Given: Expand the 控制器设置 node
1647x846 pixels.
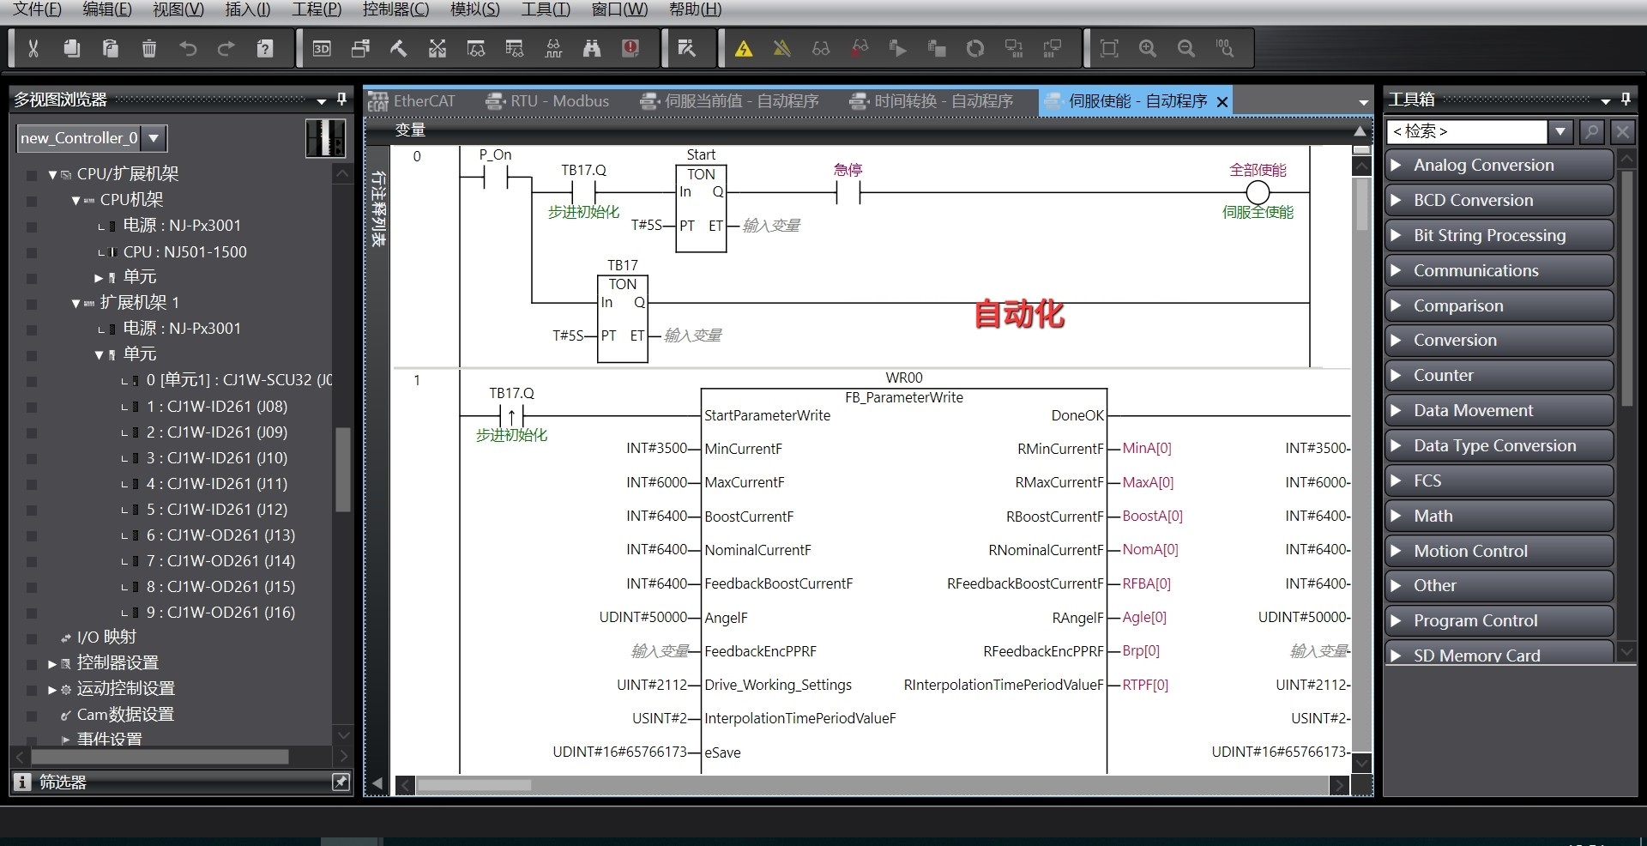Looking at the screenshot, I should [52, 663].
